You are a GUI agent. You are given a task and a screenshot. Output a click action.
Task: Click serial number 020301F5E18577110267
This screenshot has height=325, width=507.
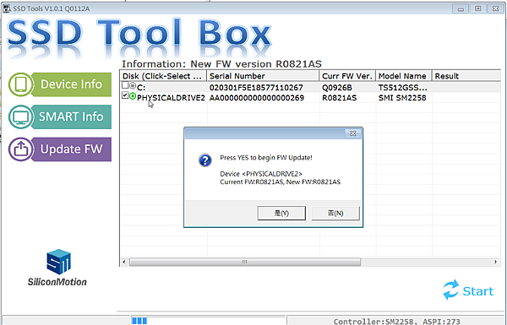[256, 88]
